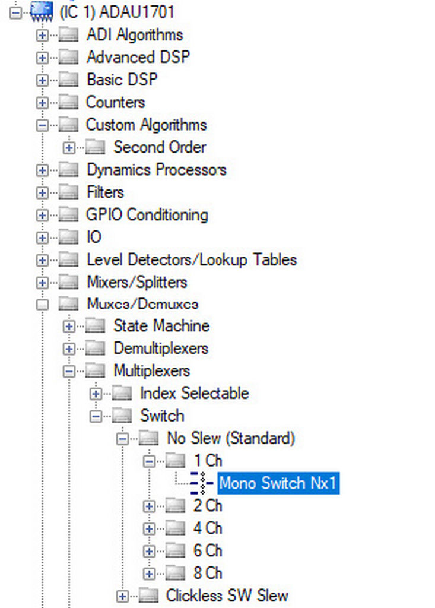Click the Clickless SW Slew folder icon
Viewport: 435px width, 608px height.
pos(148,596)
